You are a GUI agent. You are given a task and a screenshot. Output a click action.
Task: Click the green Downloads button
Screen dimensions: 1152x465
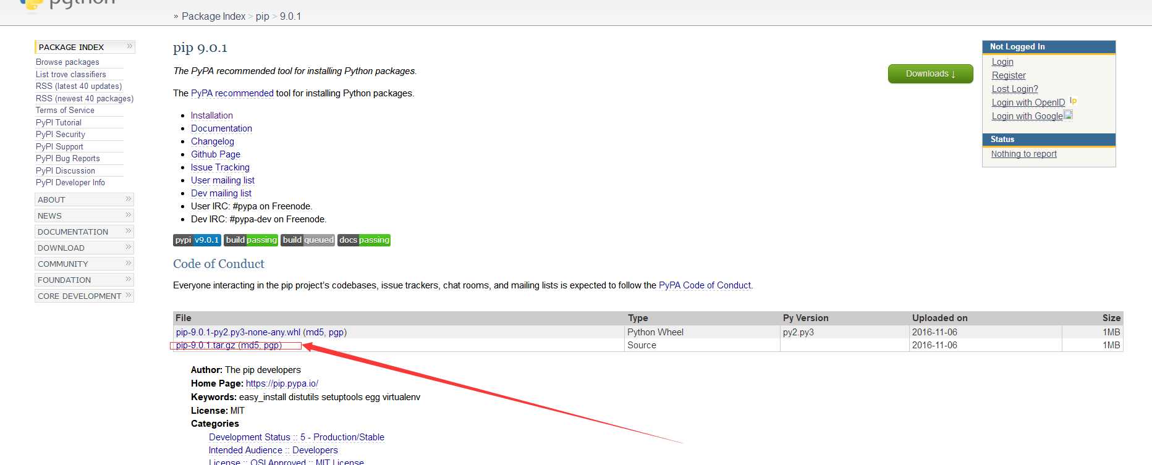(931, 73)
